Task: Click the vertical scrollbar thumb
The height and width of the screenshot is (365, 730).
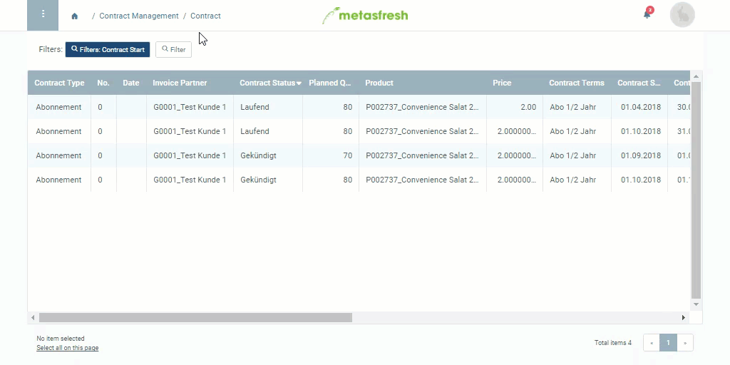Action: [x=696, y=190]
